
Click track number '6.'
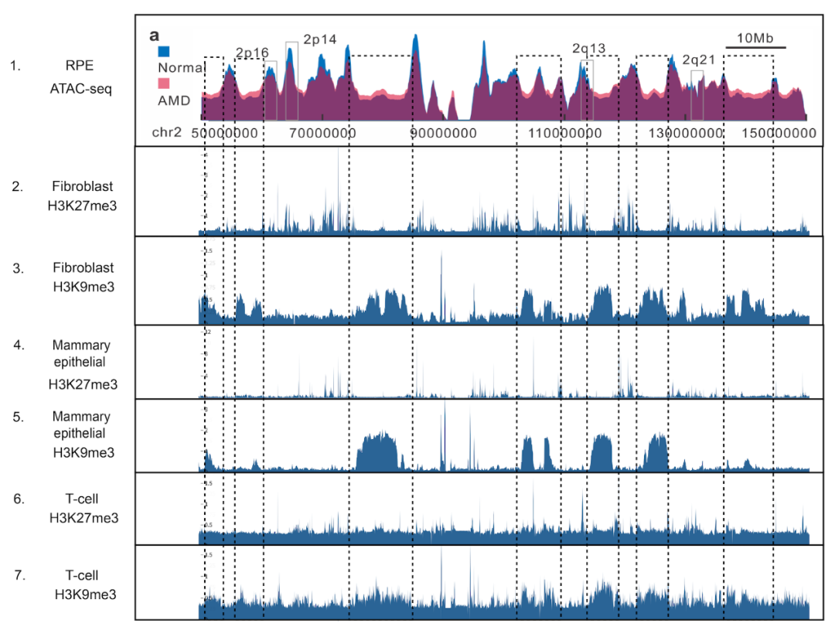pos(19,499)
